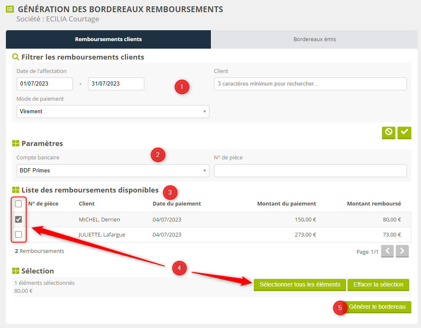421x328 pixels.
Task: Click Effacer la sélection button
Action: (x=378, y=285)
